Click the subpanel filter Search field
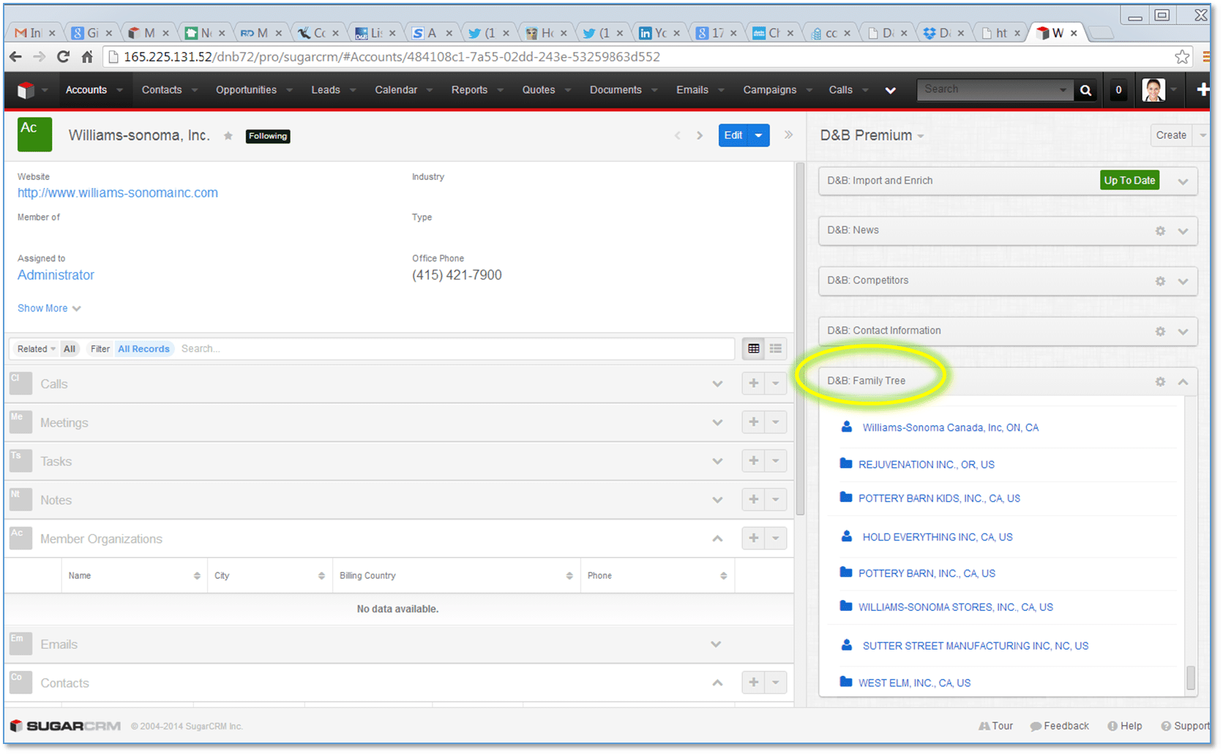This screenshot has width=1223, height=755. pos(455,349)
